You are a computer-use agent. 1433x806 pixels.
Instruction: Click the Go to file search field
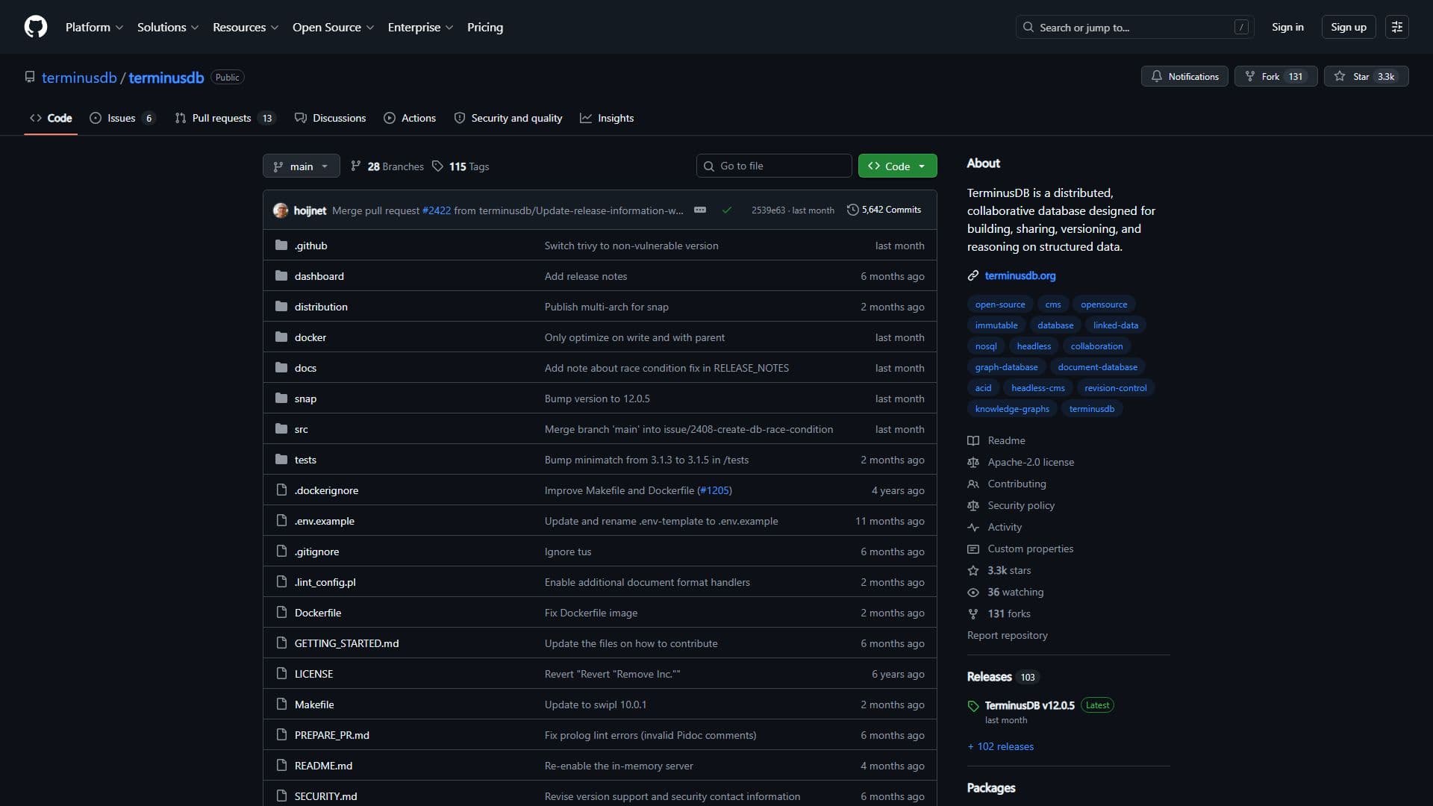[774, 166]
